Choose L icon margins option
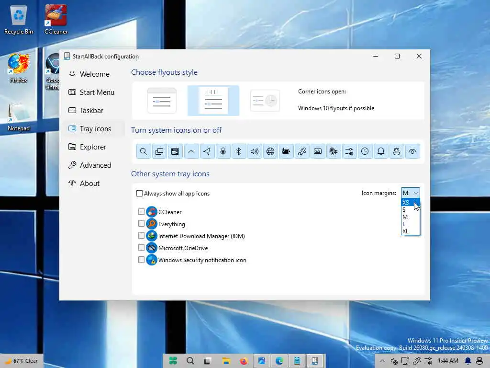This screenshot has height=368, width=490. [410, 224]
